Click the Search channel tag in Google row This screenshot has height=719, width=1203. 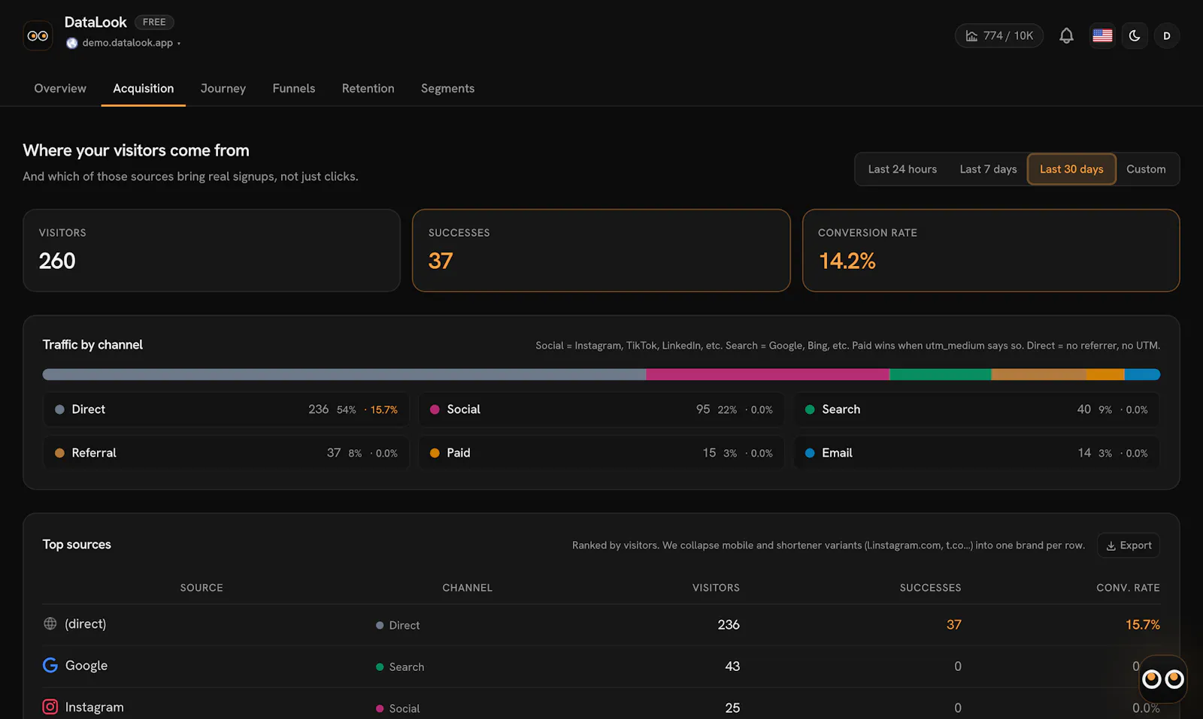400,667
